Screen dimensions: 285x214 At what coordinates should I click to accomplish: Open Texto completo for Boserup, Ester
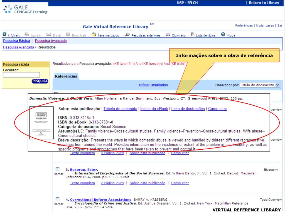click(82, 183)
